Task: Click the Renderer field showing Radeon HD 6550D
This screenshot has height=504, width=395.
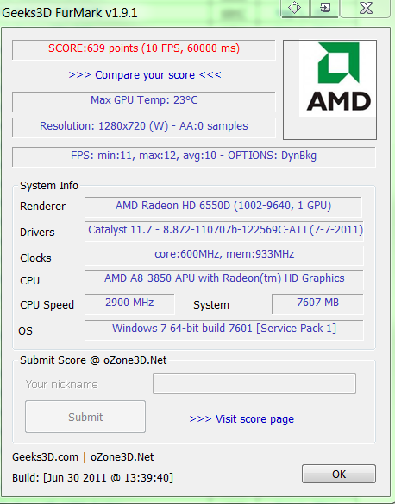Action: click(223, 207)
